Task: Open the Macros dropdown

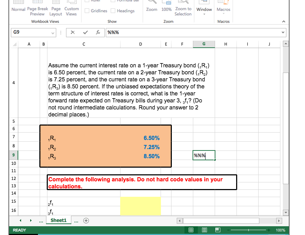Action: point(223,8)
